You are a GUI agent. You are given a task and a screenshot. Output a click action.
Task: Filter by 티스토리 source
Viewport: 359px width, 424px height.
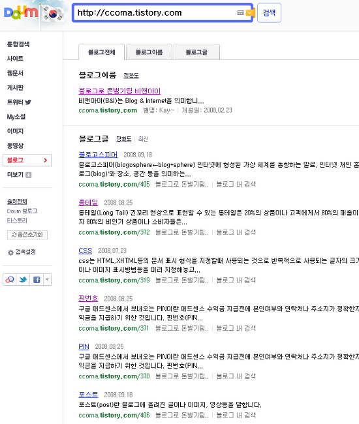tap(17, 220)
